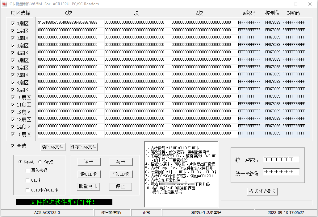Click the 停止 stop button

[120, 187]
